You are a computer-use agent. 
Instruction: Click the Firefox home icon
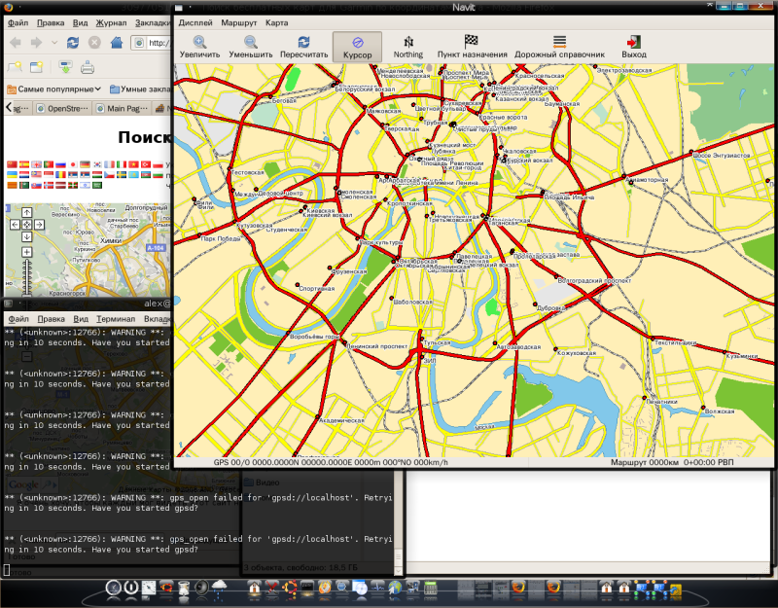point(116,42)
